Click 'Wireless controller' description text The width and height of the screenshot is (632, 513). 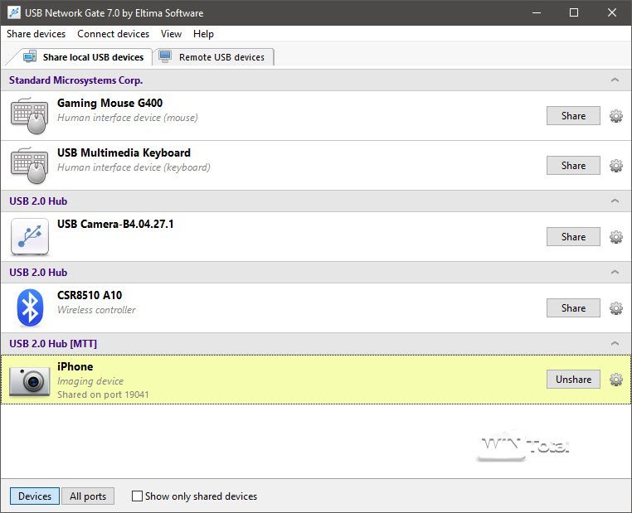[x=96, y=310]
